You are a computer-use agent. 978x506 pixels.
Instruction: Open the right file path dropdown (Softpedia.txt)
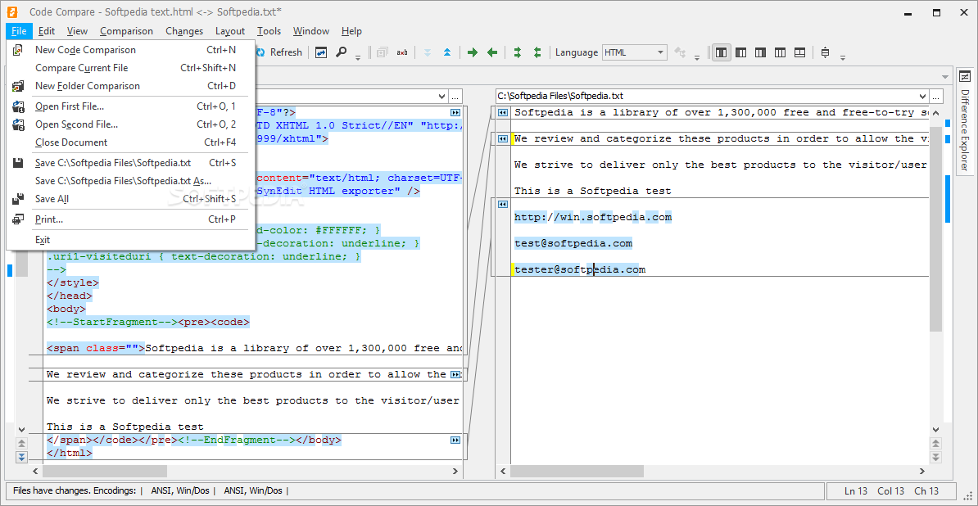tap(923, 96)
